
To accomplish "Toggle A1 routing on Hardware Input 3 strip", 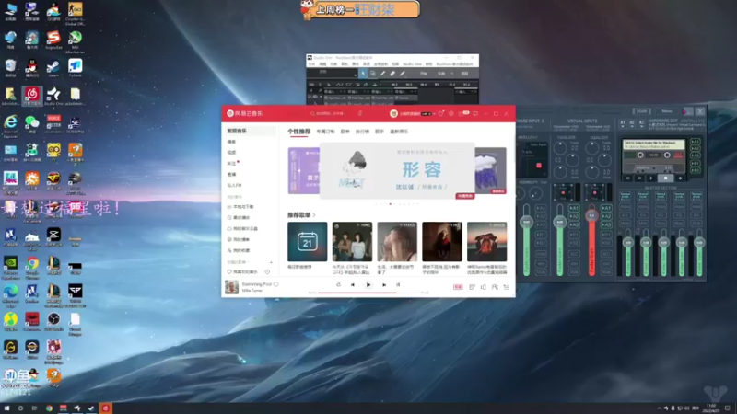I will coord(541,208).
